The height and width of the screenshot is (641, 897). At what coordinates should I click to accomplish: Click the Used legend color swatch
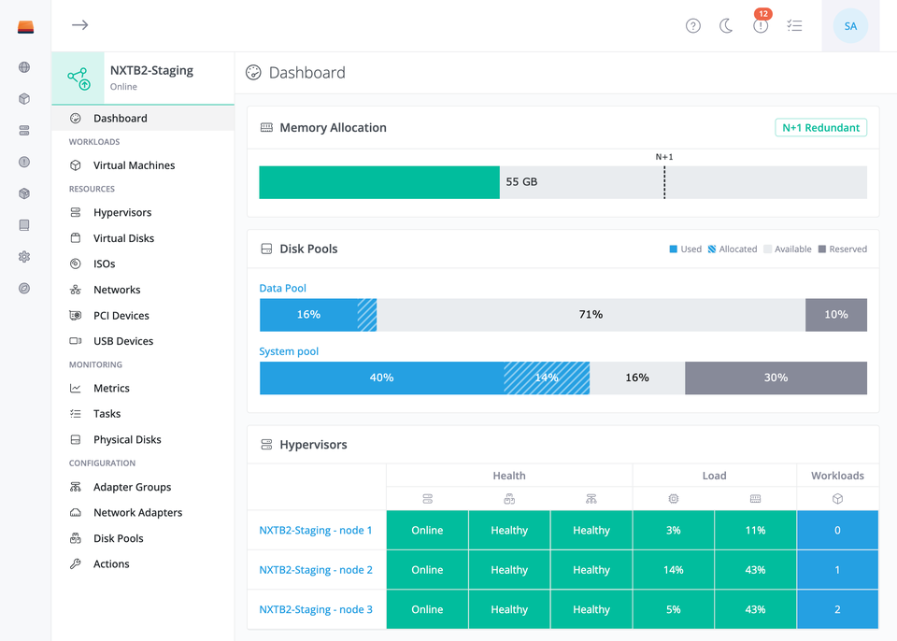(674, 249)
